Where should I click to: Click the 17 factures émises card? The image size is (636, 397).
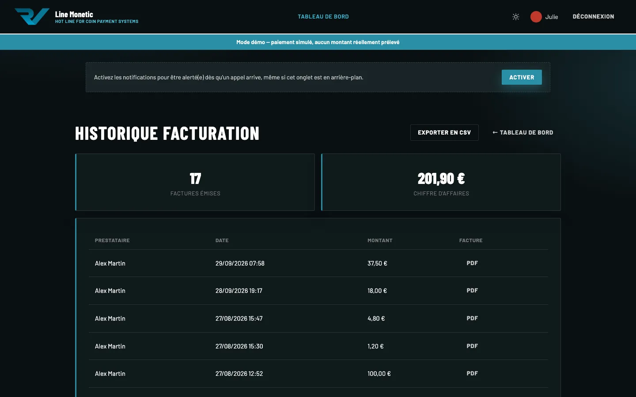[x=195, y=182]
